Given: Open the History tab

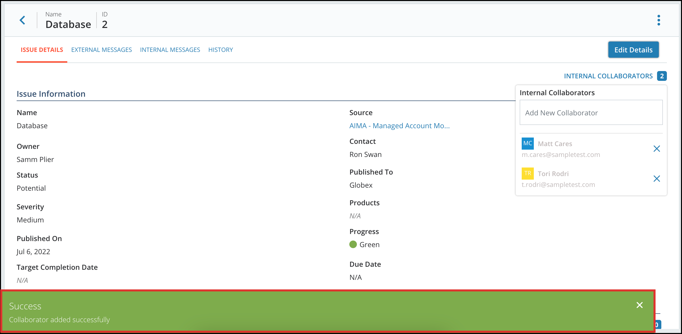Looking at the screenshot, I should pyautogui.click(x=221, y=50).
